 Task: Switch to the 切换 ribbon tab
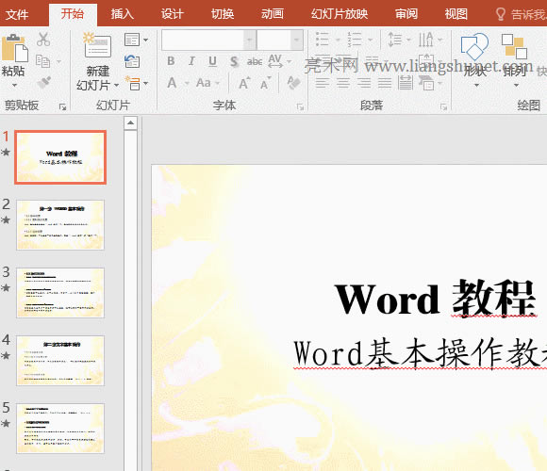click(x=223, y=14)
